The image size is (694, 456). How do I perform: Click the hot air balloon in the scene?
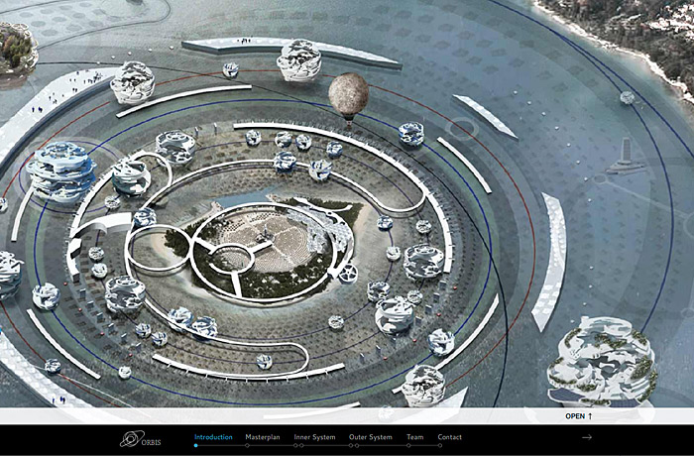pos(348,96)
